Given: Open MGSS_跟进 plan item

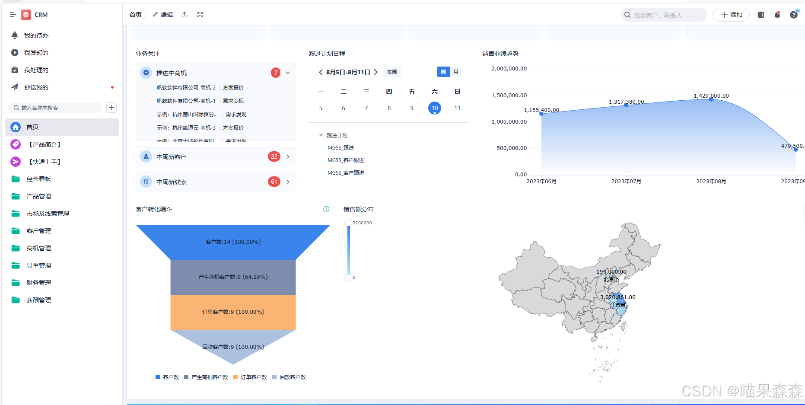Looking at the screenshot, I should click(340, 148).
